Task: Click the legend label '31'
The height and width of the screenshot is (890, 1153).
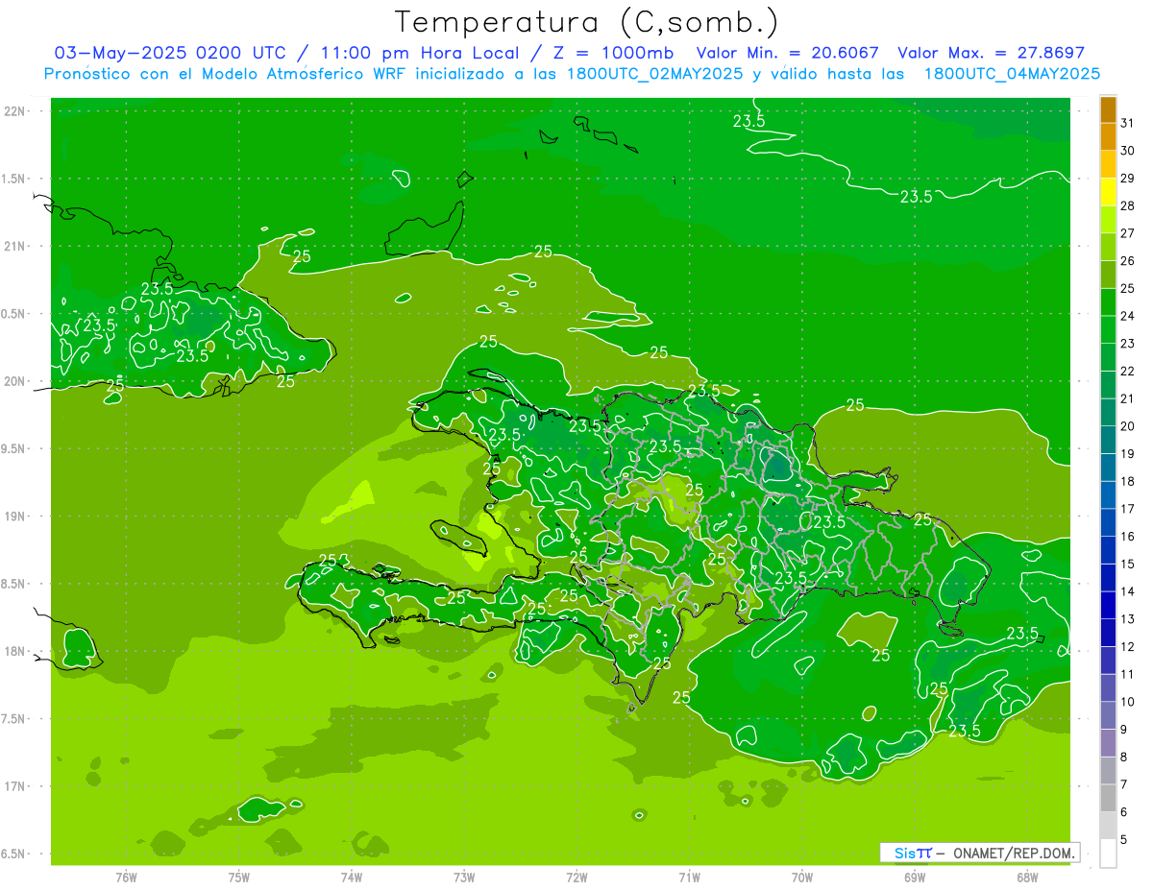Action: click(x=1128, y=123)
